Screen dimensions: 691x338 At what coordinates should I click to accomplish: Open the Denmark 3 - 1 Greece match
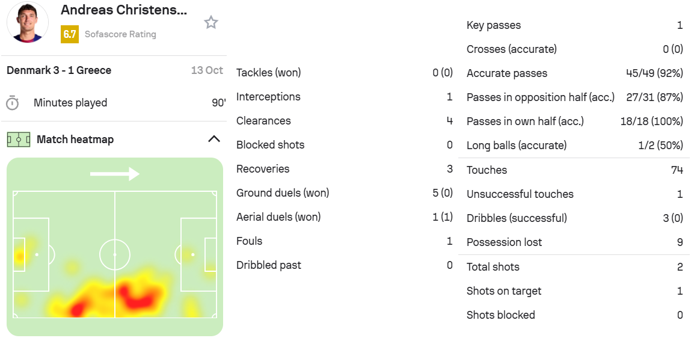coord(59,70)
